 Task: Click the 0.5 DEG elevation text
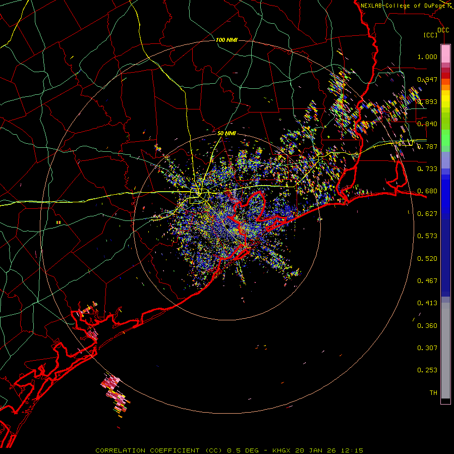pos(243,450)
